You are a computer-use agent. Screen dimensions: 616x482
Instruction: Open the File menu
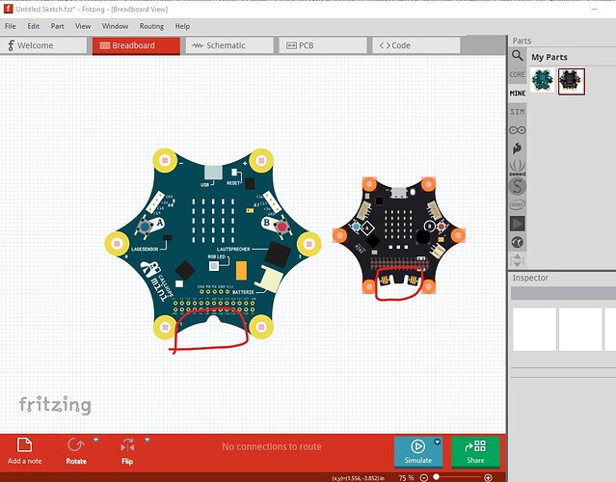[x=11, y=26]
